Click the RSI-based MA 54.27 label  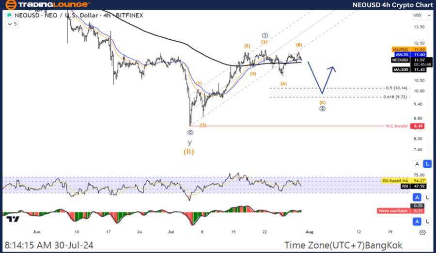[404, 181]
